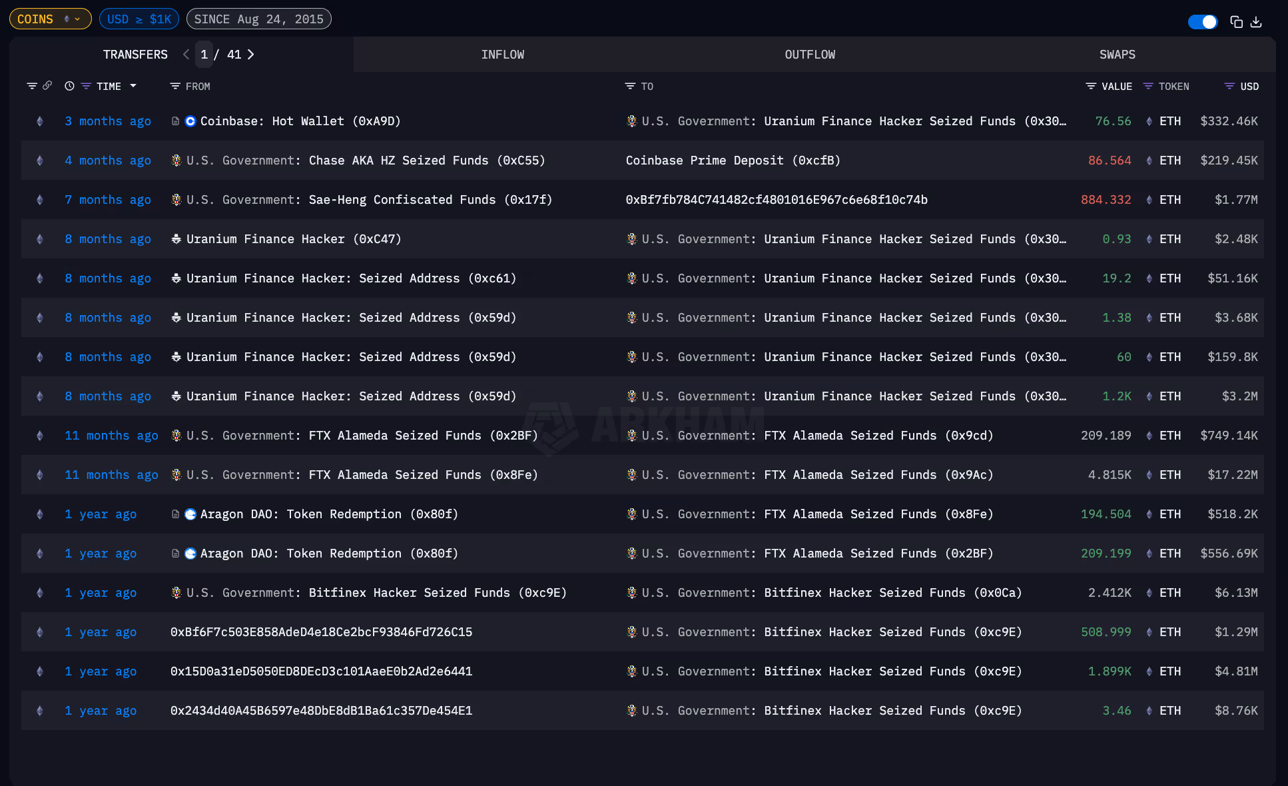1288x786 pixels.
Task: Click the USD column filter icon
Action: coord(1229,86)
